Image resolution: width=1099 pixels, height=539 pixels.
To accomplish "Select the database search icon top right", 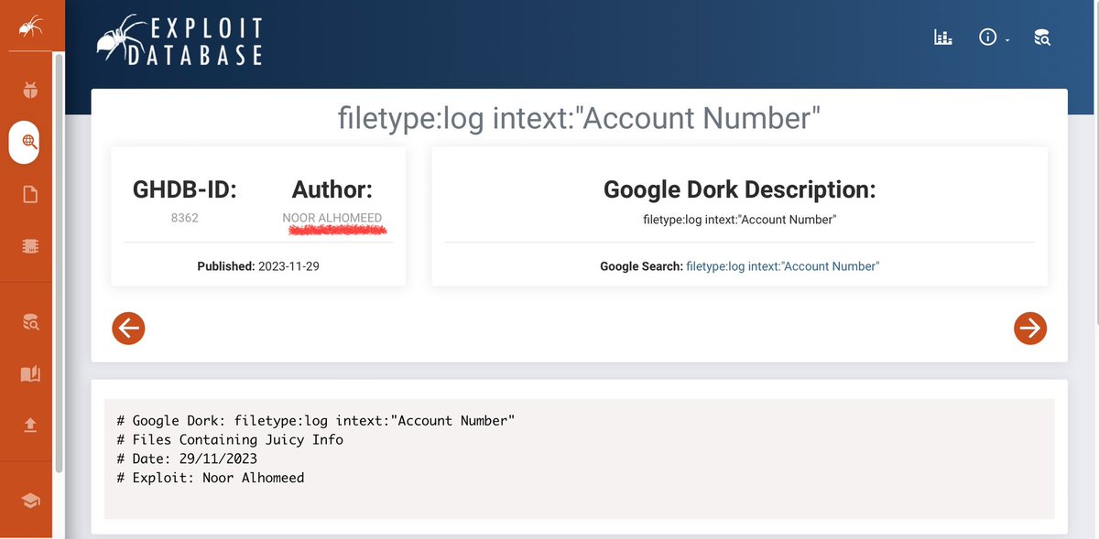I will [x=1042, y=38].
